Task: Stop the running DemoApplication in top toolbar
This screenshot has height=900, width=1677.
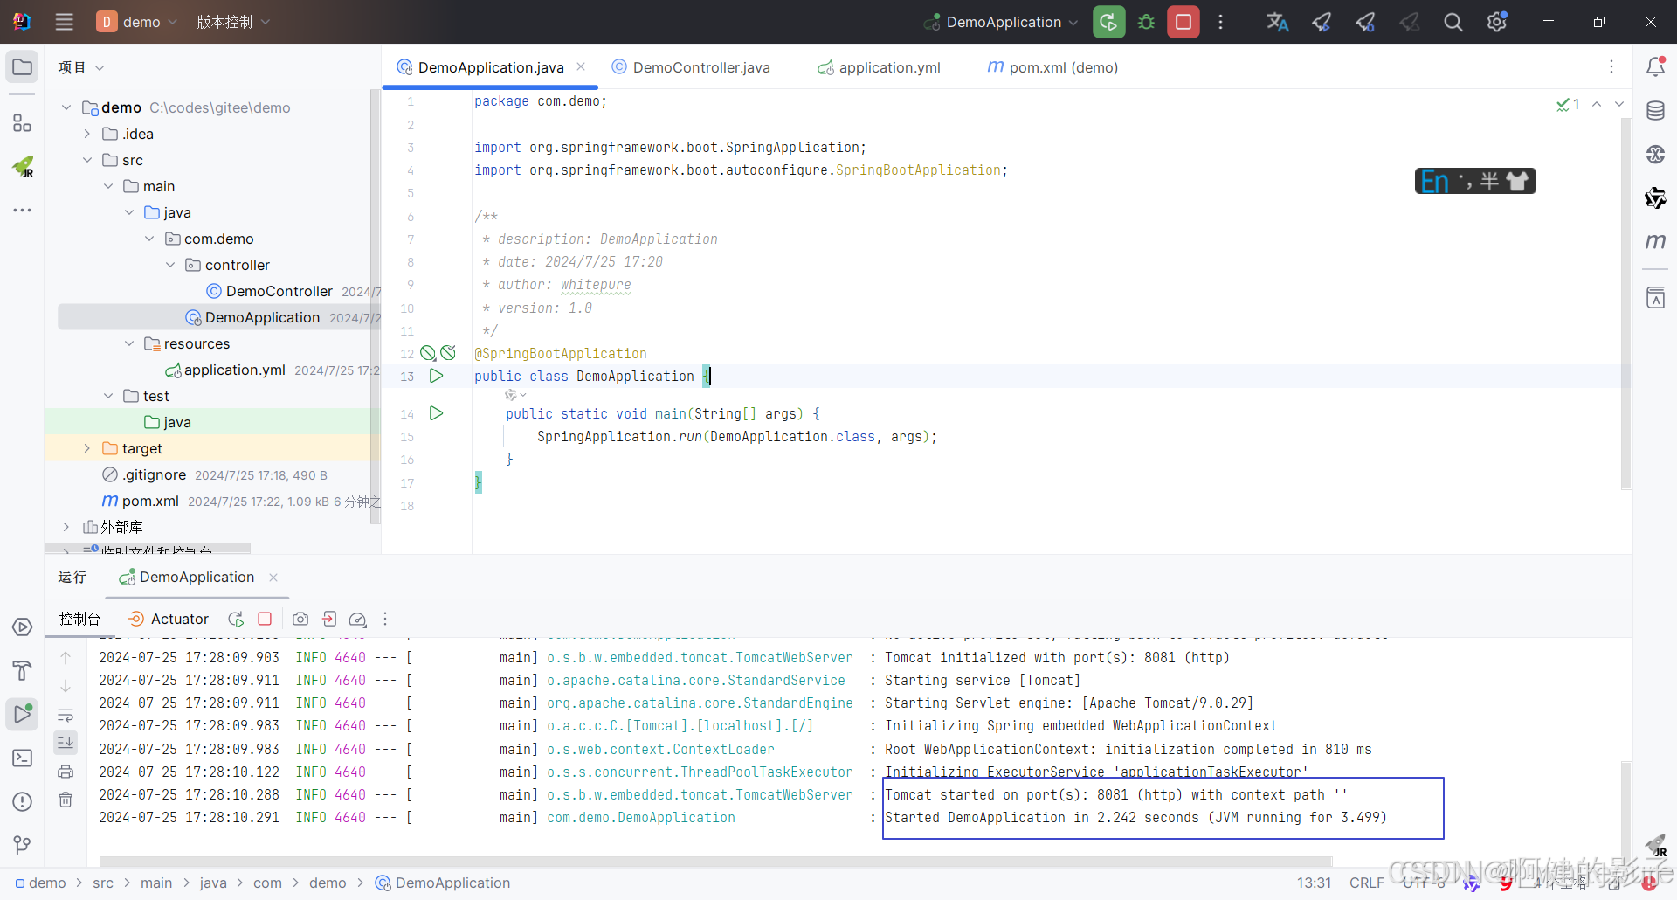Action: [1184, 22]
